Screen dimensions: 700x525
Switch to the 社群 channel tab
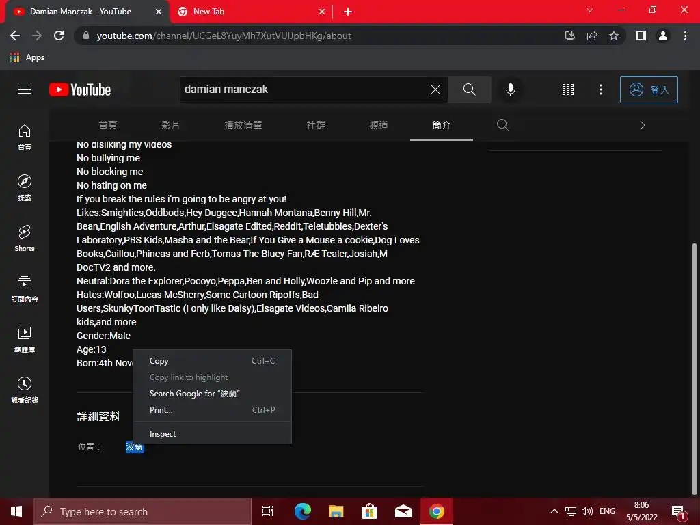click(316, 126)
